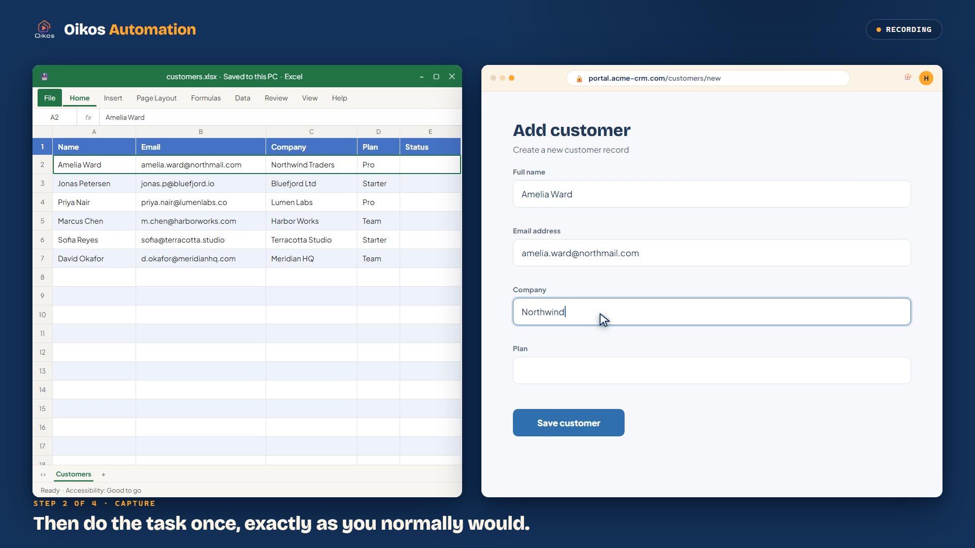Select column B header
975x548 pixels.
click(x=201, y=131)
